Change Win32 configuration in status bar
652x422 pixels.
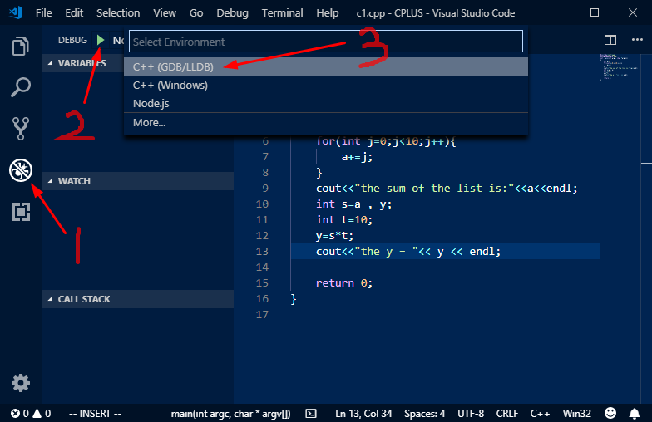[577, 414]
